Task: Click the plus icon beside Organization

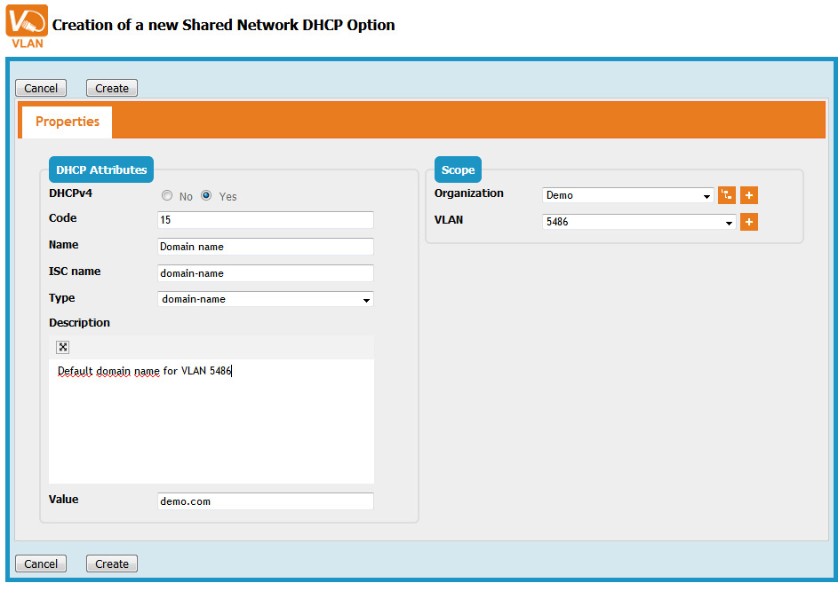Action: tap(749, 195)
